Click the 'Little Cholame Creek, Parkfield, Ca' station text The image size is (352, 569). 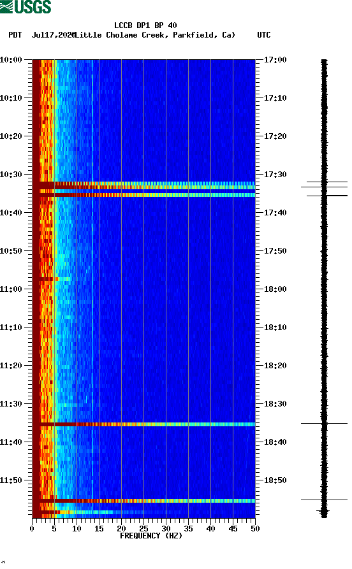tap(155, 35)
